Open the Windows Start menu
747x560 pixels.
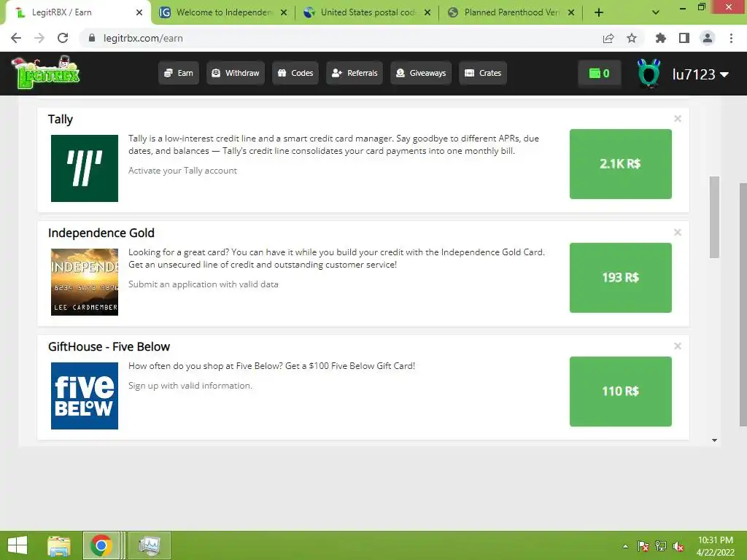[x=18, y=545]
